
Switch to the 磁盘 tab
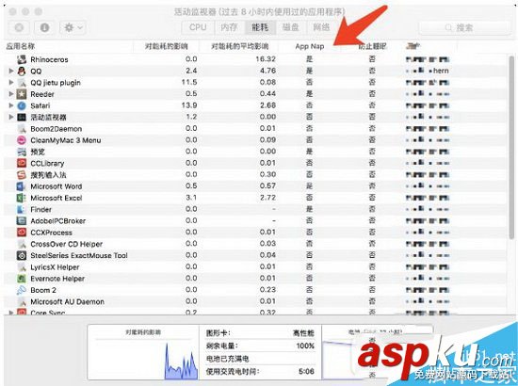pos(291,27)
